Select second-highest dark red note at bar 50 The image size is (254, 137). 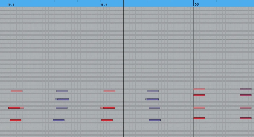(x=199, y=95)
